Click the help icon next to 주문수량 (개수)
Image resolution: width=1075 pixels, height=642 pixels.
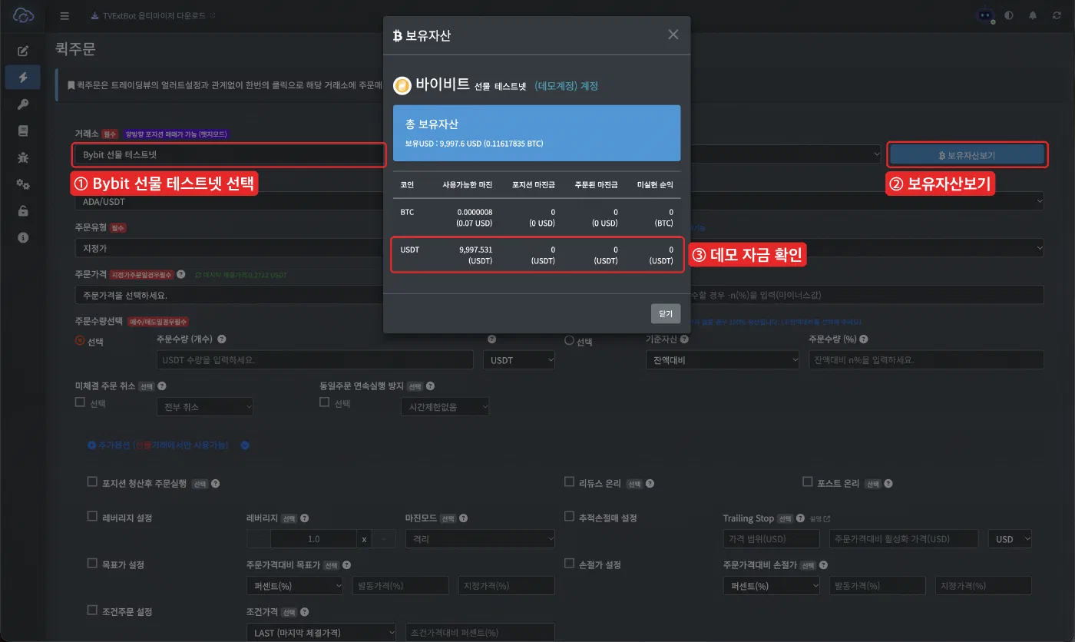pyautogui.click(x=221, y=339)
